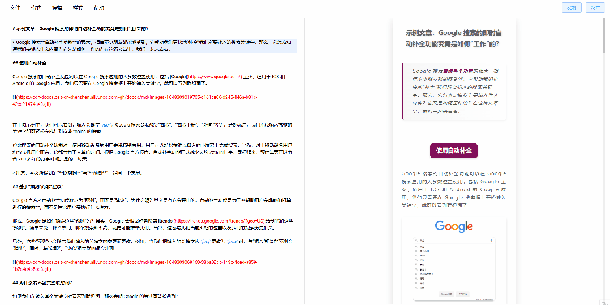Click the trends.google.com link in editor
The image size is (610, 305).
pyautogui.click(x=219, y=221)
